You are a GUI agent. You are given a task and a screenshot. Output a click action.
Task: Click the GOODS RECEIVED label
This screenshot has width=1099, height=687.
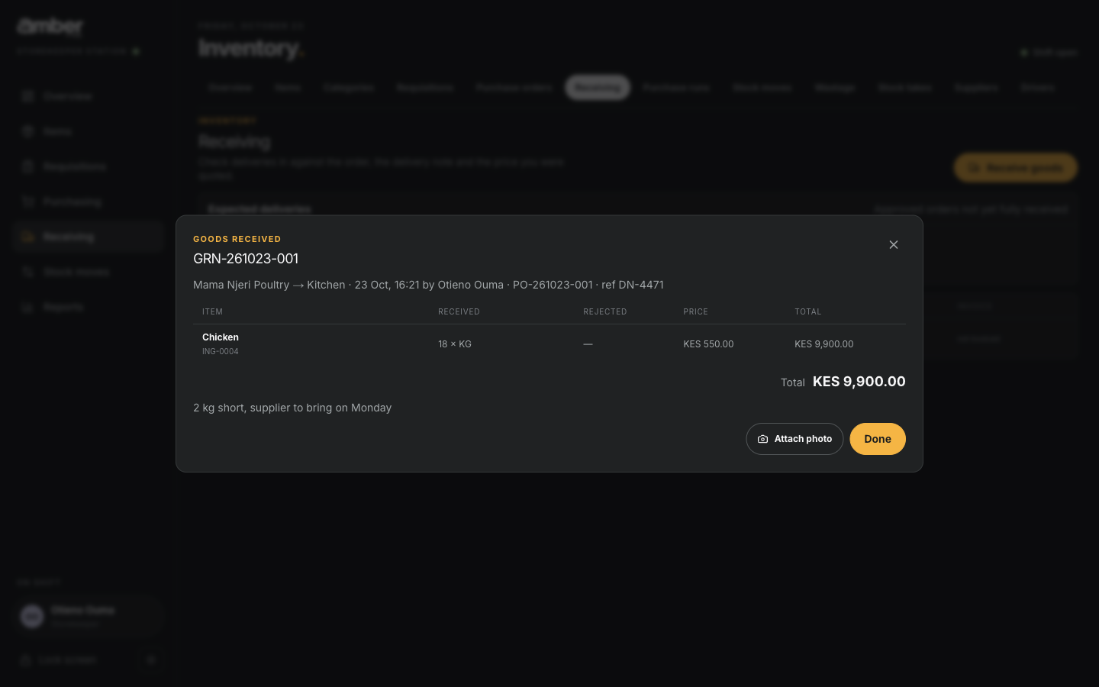coord(237,239)
